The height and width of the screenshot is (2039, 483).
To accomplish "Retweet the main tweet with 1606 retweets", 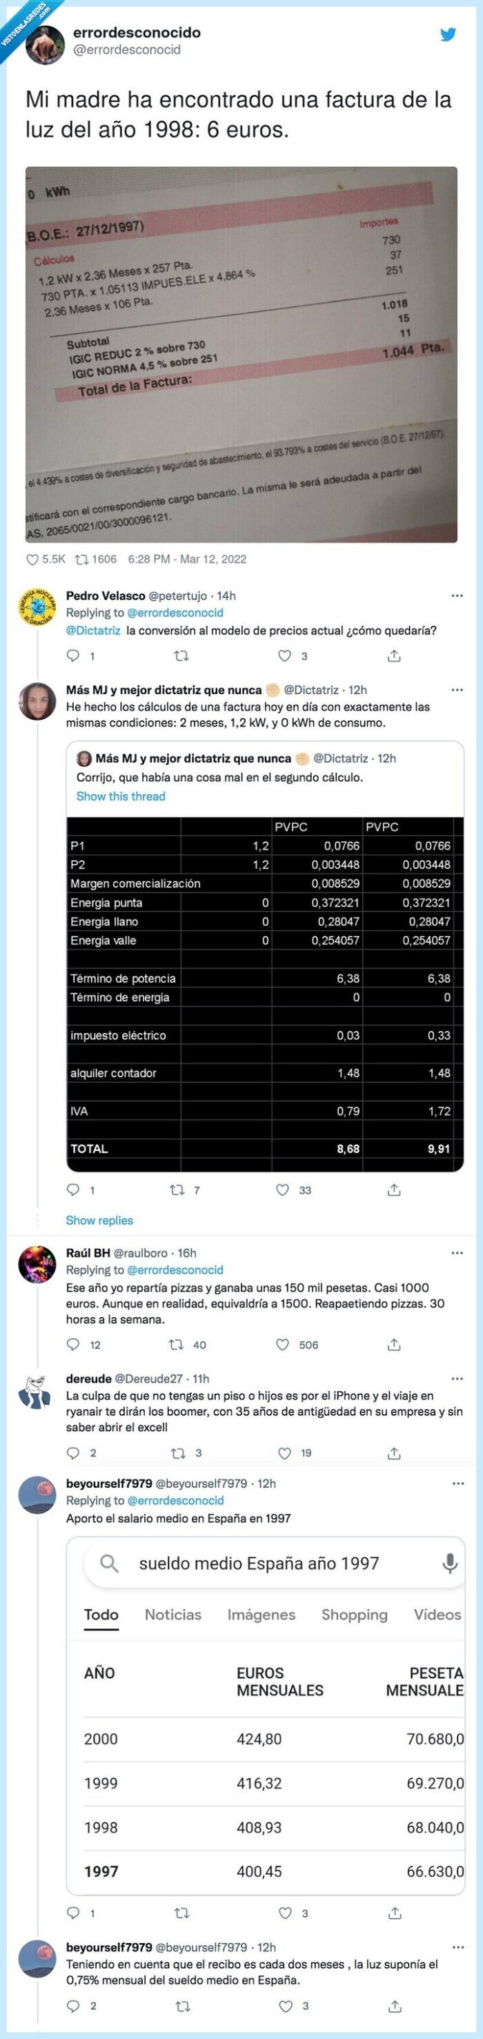I will point(81,559).
